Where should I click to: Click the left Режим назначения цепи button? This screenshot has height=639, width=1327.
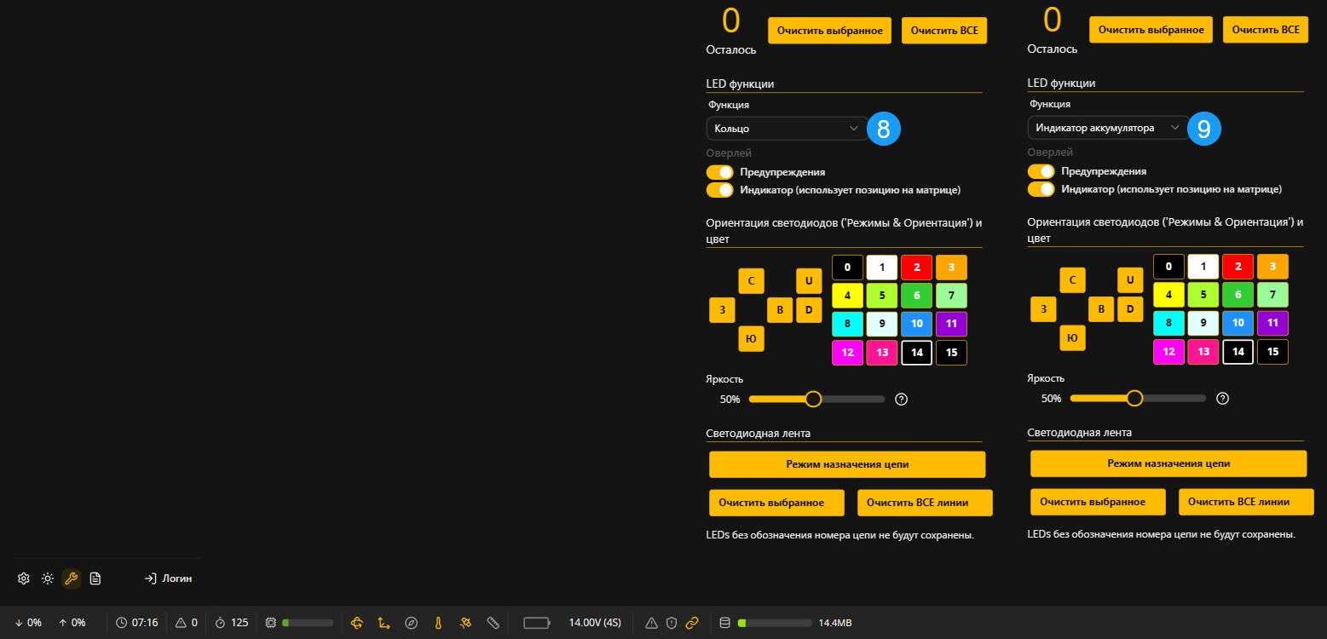pos(847,464)
